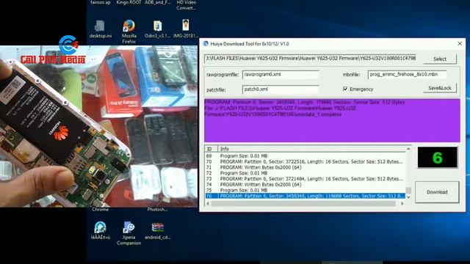Select log row 74 Written Bytes
Screen dimensions: 470x264
pos(305,184)
